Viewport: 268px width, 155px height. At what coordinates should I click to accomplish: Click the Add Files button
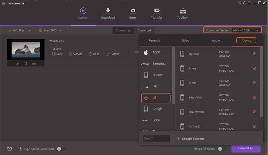tap(17, 30)
